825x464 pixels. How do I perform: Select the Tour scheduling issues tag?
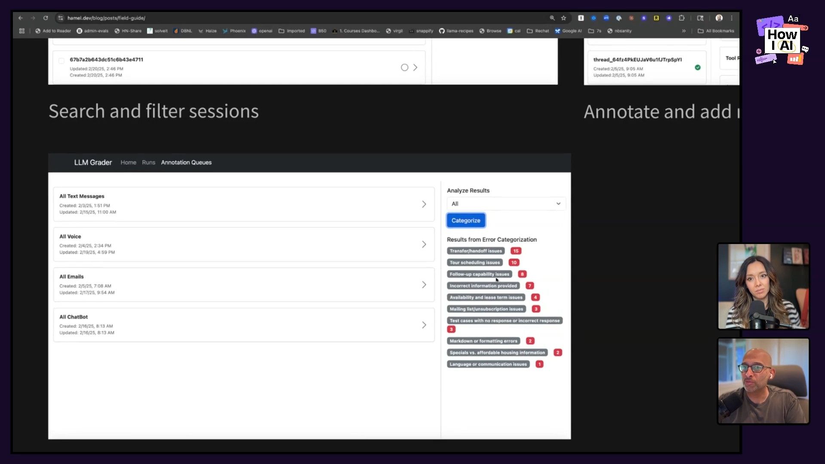(x=475, y=263)
